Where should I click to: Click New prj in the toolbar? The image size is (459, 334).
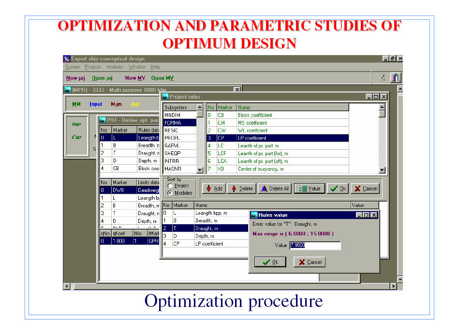(x=75, y=78)
